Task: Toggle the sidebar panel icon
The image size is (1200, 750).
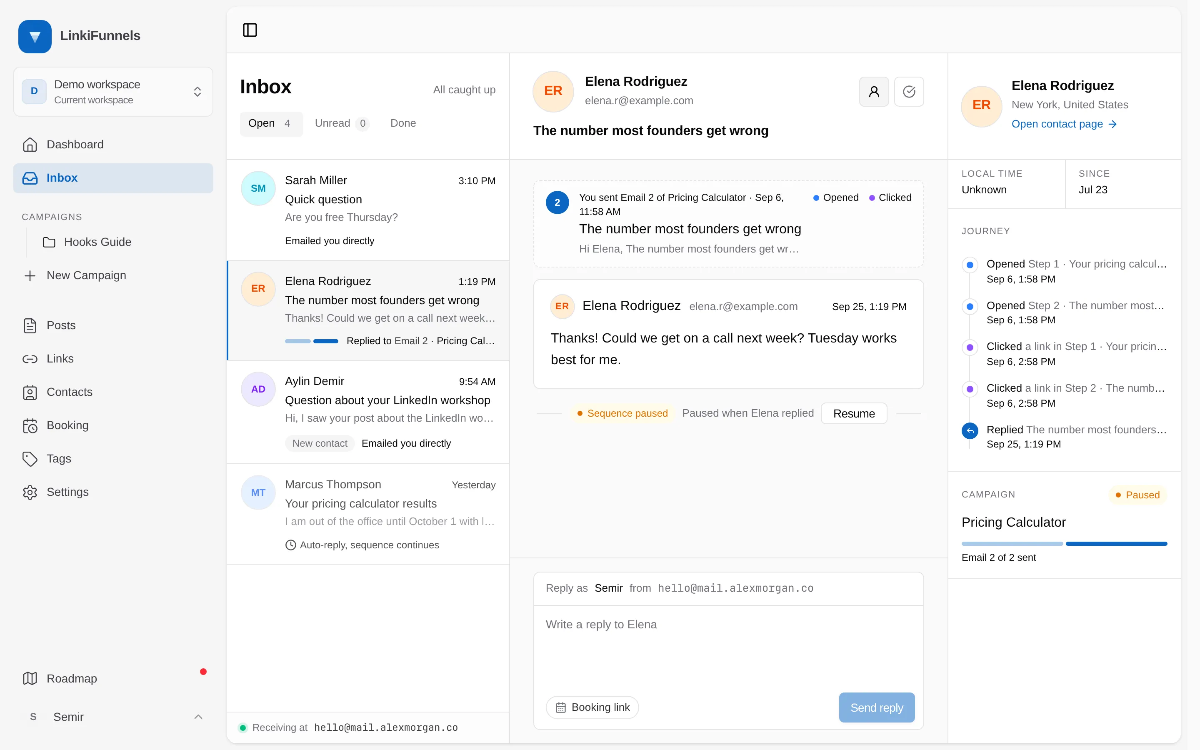Action: pyautogui.click(x=250, y=30)
